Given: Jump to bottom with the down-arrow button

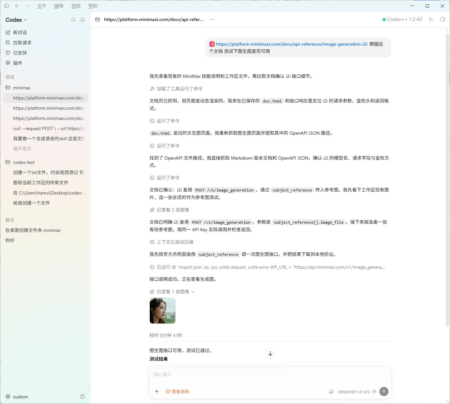Looking at the screenshot, I should 270,353.
